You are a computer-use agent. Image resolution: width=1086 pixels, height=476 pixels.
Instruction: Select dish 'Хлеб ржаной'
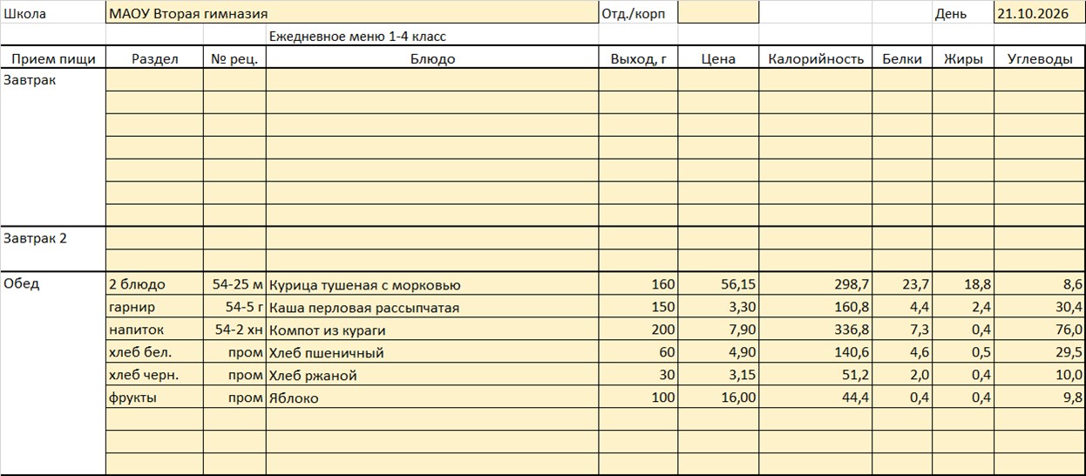pos(432,375)
